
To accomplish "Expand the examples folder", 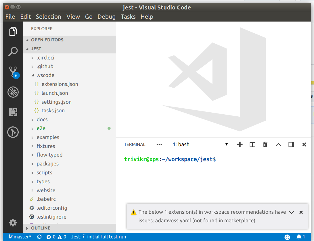I will coord(69,137).
